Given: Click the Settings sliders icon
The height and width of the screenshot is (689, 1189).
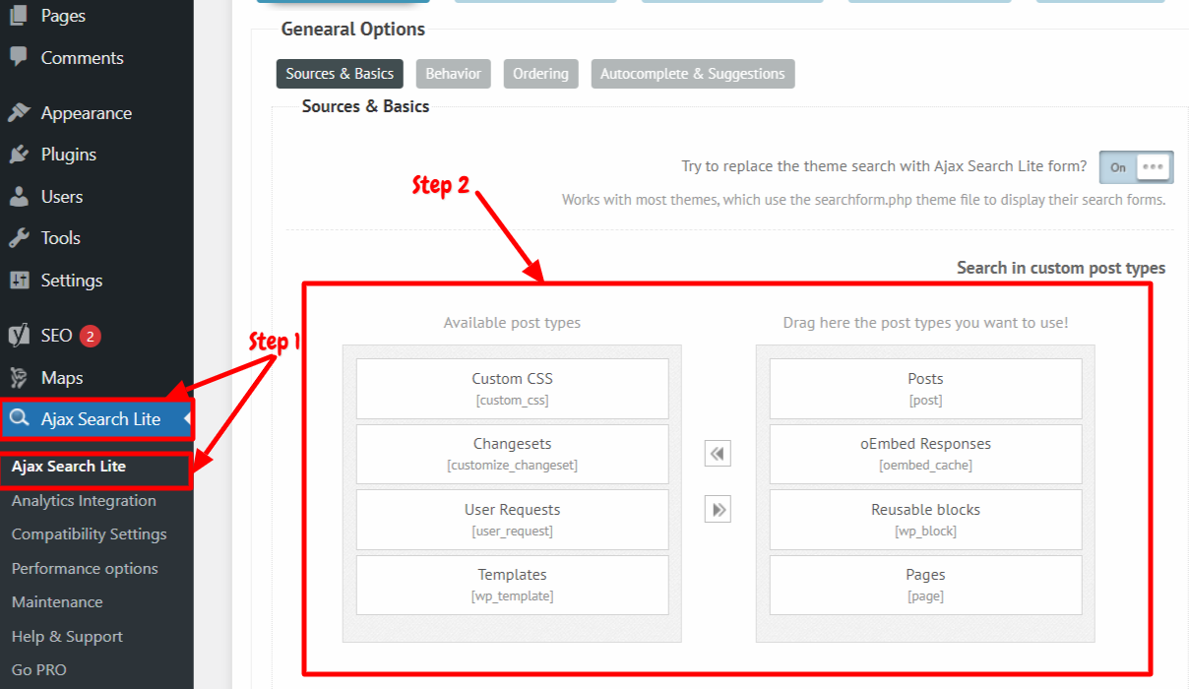Looking at the screenshot, I should click(19, 281).
